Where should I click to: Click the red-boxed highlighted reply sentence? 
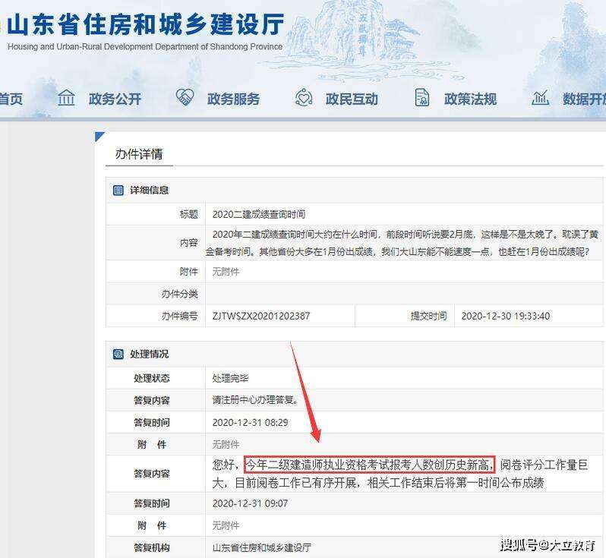point(370,464)
